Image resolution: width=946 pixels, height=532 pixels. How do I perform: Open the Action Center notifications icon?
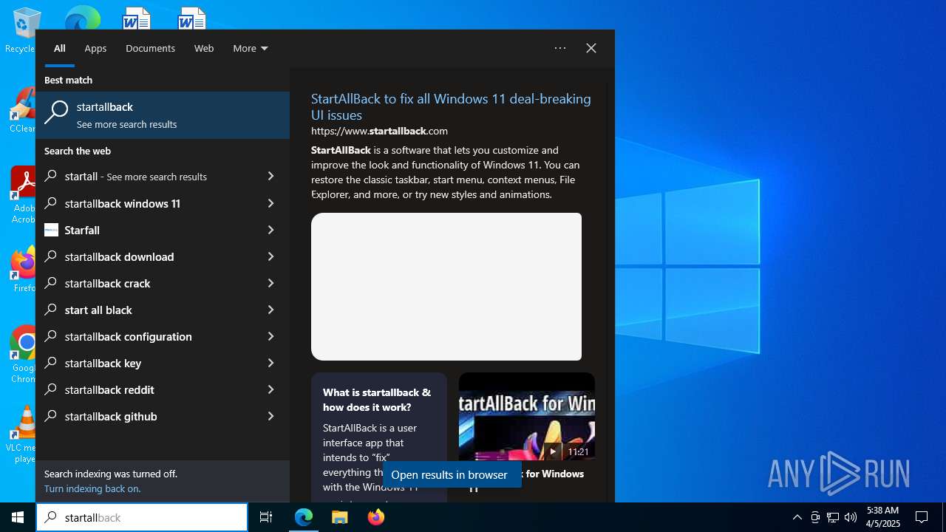[922, 517]
